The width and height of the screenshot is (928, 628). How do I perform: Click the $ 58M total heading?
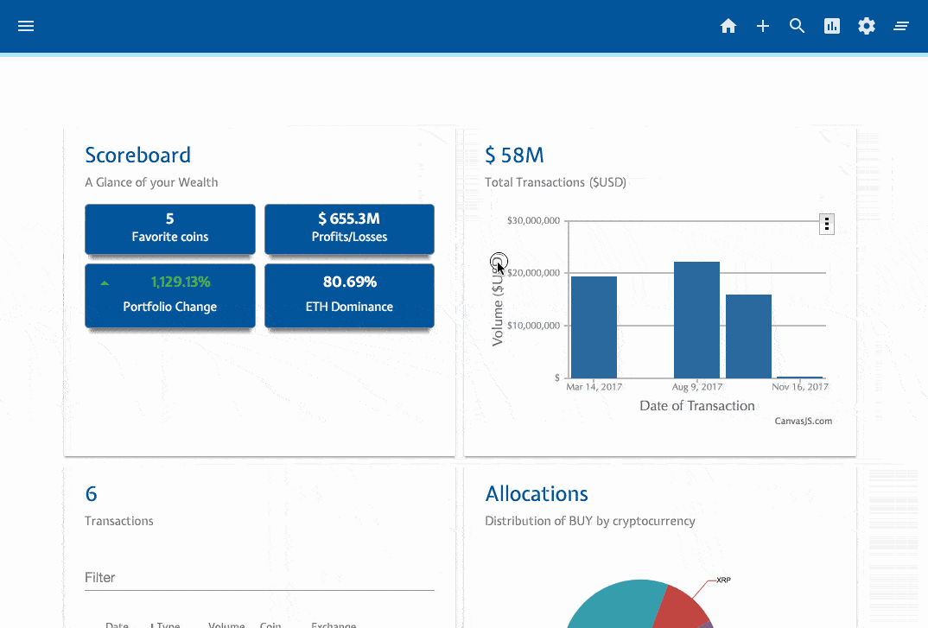[514, 155]
